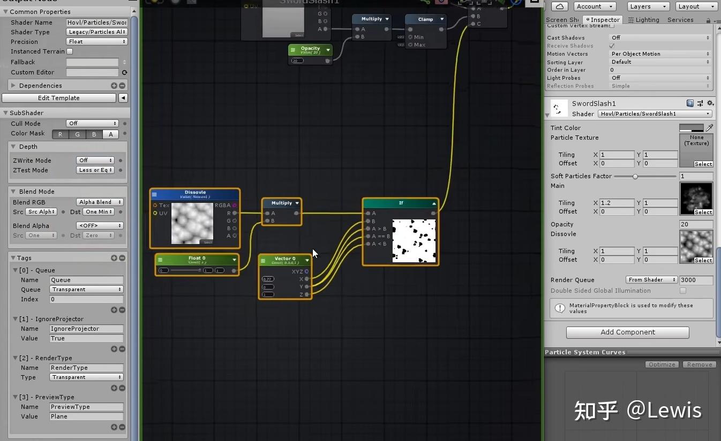This screenshot has height=441, width=721.
Task: Open the ZTest Mode dropdown
Action: click(x=95, y=170)
